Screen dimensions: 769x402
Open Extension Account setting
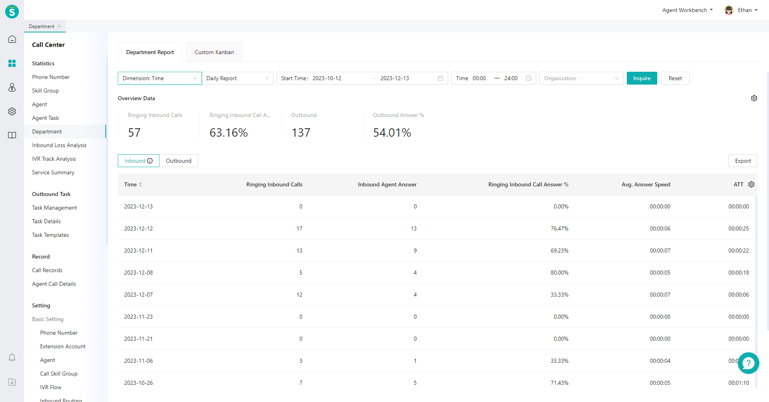[x=63, y=346]
